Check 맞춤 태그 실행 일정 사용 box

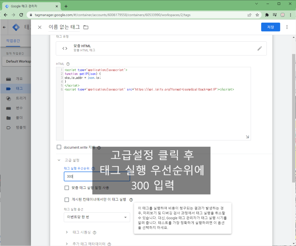[x=66, y=188]
